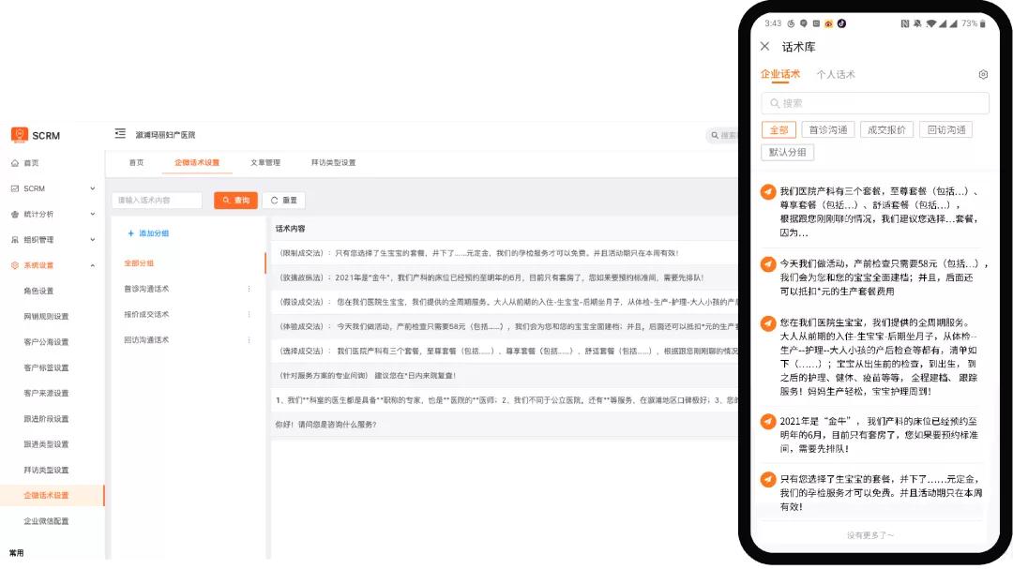Collapse sidebar with the hamburger menu icon
The height and width of the screenshot is (569, 1013).
(x=120, y=134)
